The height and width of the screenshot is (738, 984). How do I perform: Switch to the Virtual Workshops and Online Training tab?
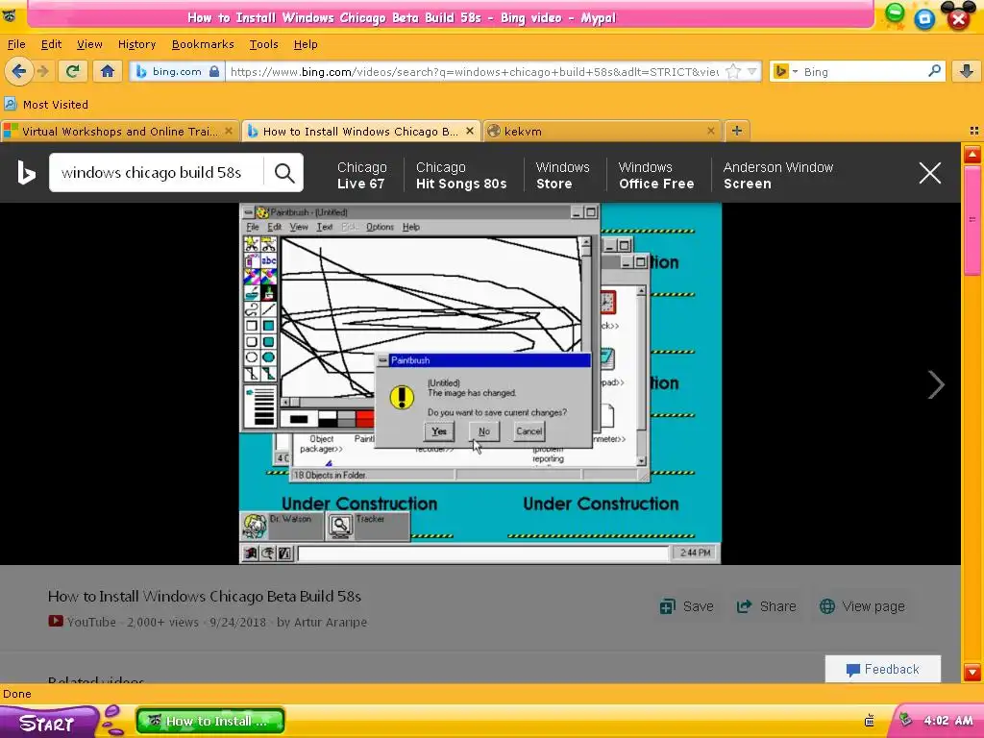click(x=119, y=131)
